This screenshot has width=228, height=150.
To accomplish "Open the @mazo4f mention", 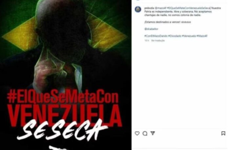I will pyautogui.click(x=161, y=8).
